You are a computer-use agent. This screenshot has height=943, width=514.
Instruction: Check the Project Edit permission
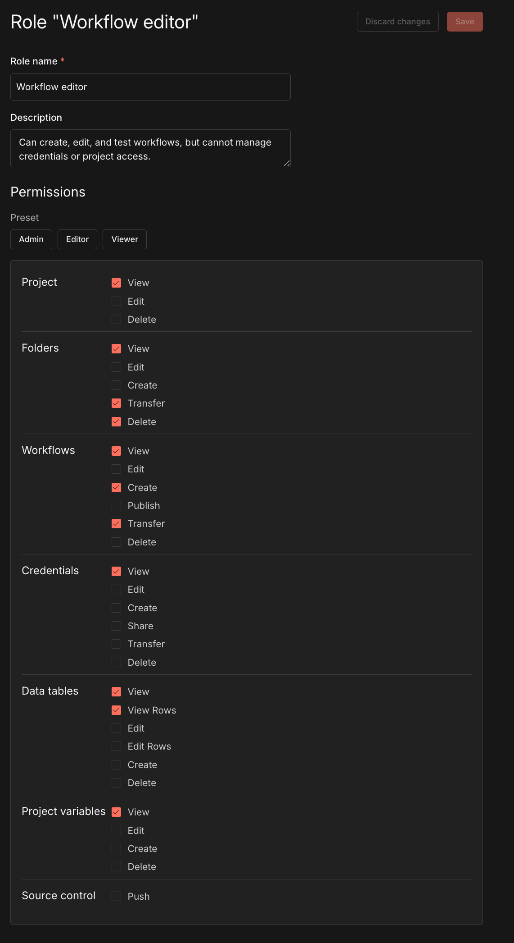(117, 302)
